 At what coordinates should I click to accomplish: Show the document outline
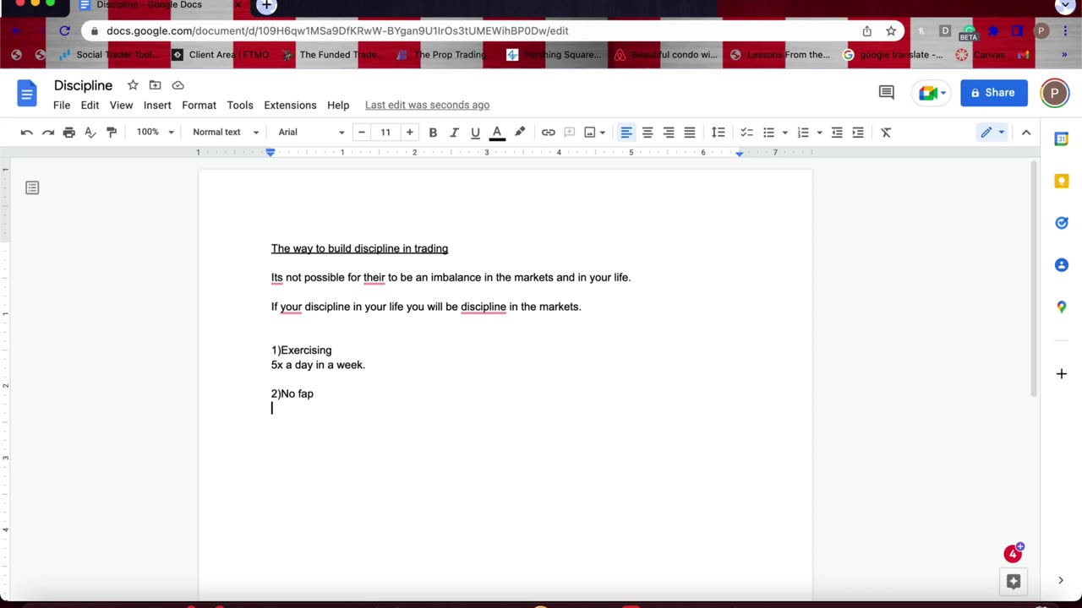(x=32, y=187)
